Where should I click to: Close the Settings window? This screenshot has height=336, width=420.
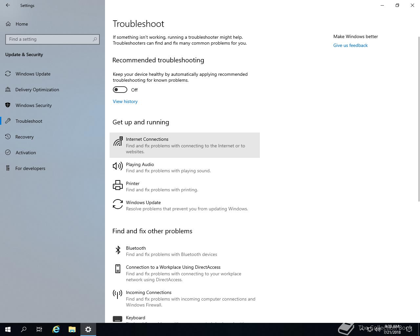click(x=412, y=5)
